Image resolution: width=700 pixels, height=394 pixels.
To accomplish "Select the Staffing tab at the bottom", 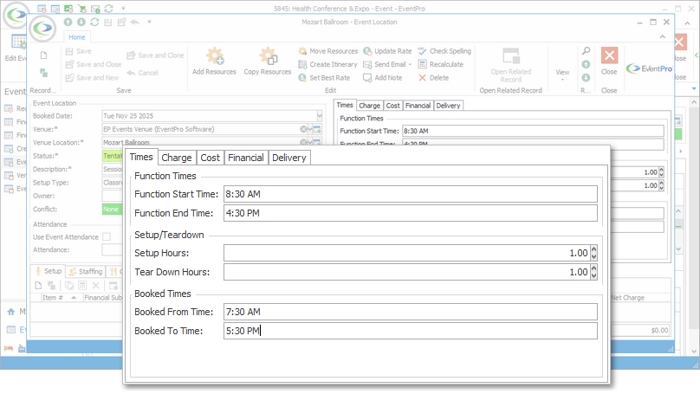I will [x=86, y=271].
